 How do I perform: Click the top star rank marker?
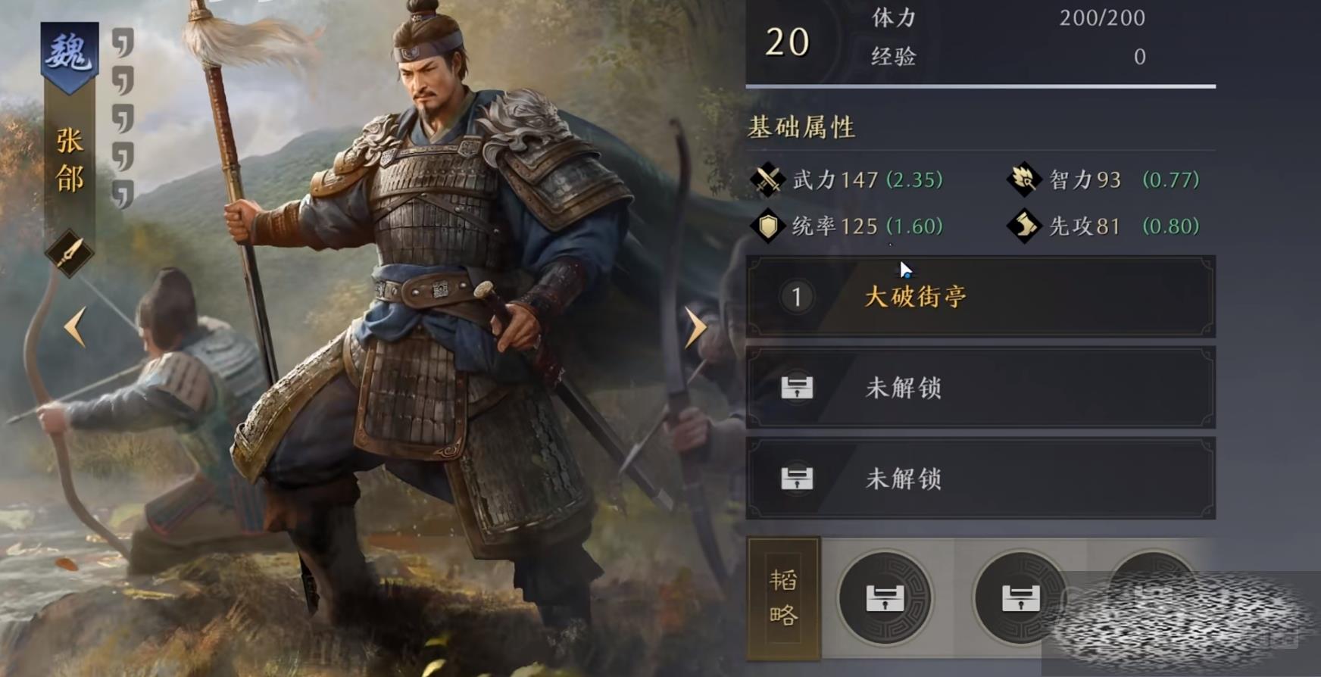coord(123,43)
